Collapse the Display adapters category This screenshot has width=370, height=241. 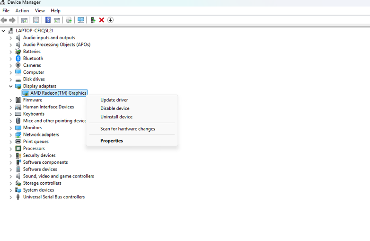[10, 86]
